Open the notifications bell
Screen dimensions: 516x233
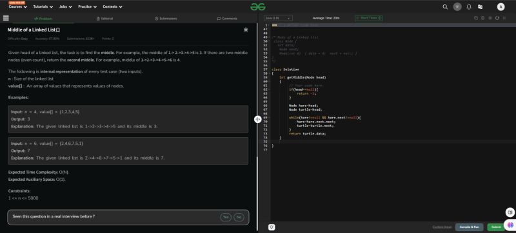tap(469, 7)
